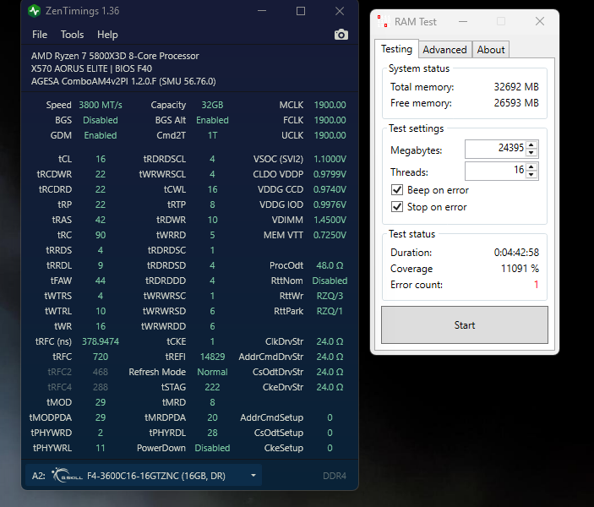Click the tRFC value 720
Image resolution: width=594 pixels, height=507 pixels.
click(101, 357)
